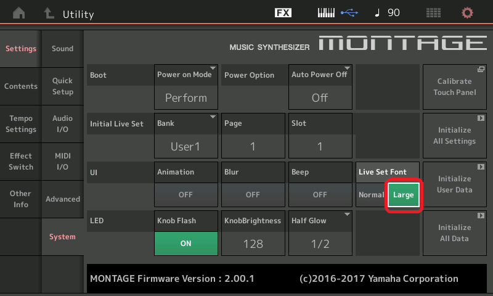Open the Initial Live Set Bank dropdown
Image resolution: width=493 pixels, height=296 pixels.
tap(185, 134)
